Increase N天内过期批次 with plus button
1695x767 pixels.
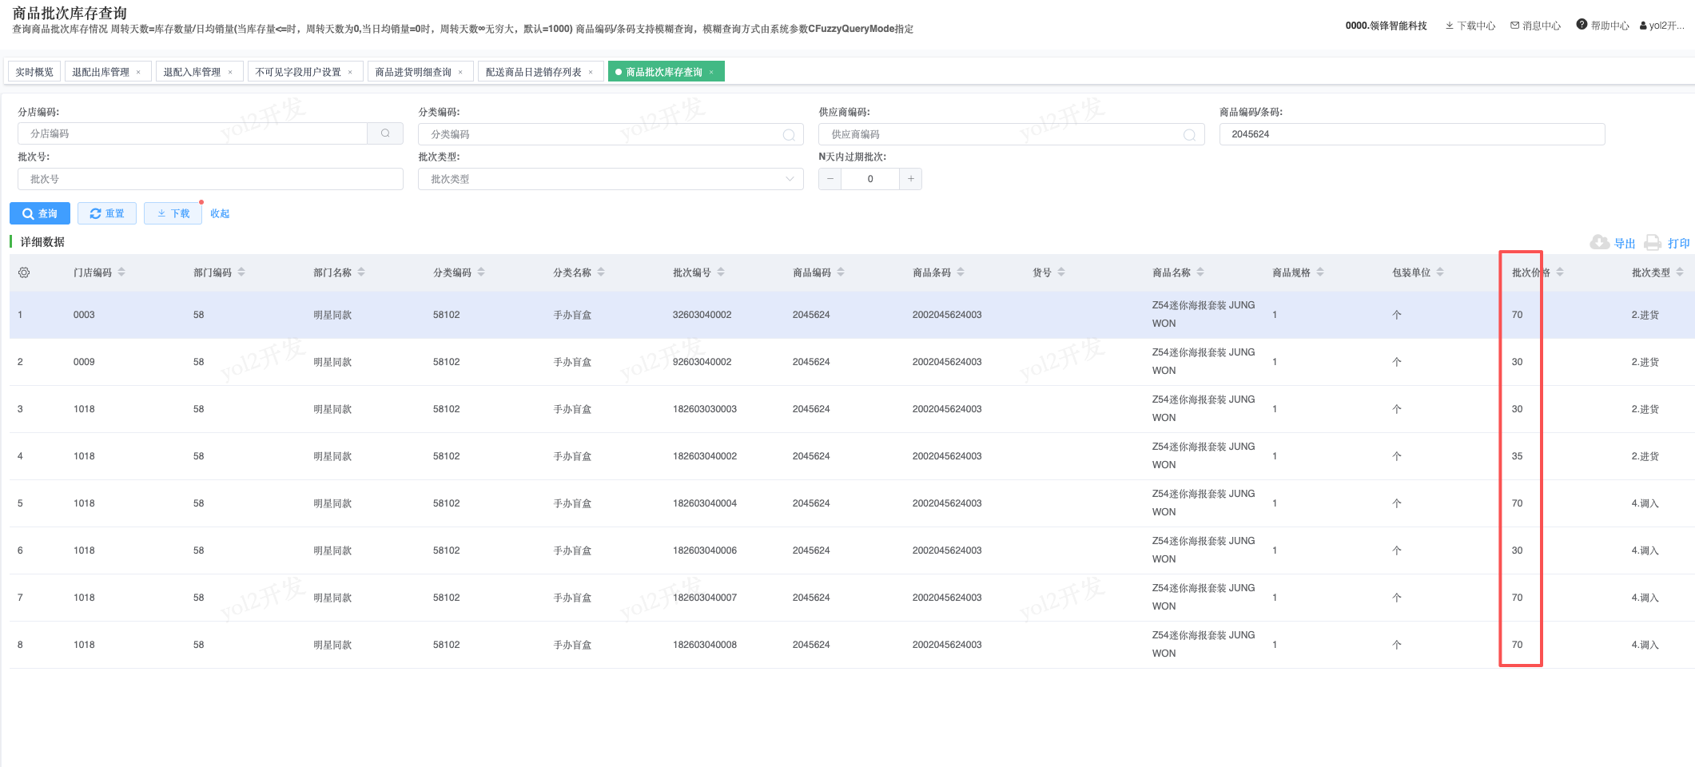[910, 179]
